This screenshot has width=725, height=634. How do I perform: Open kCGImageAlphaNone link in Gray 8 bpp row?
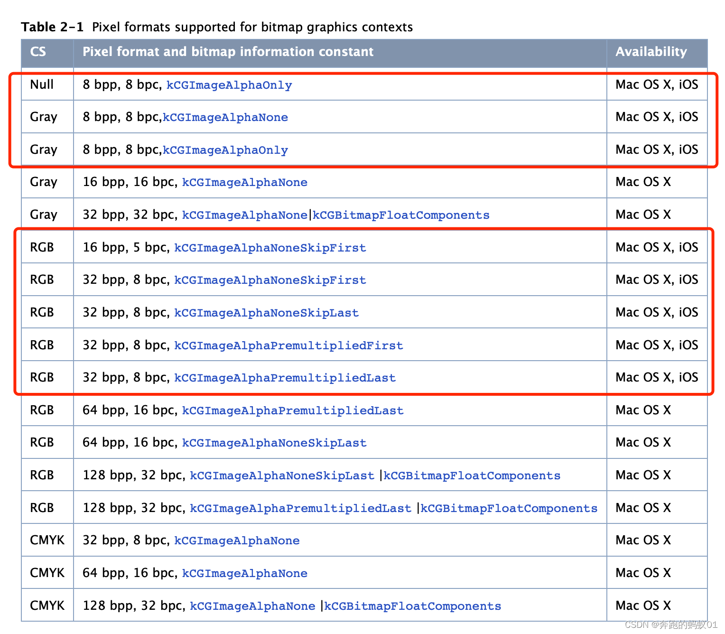point(225,118)
